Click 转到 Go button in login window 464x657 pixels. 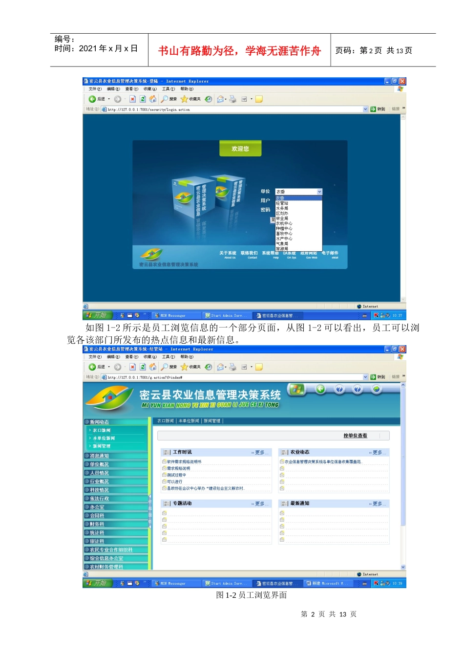378,109
